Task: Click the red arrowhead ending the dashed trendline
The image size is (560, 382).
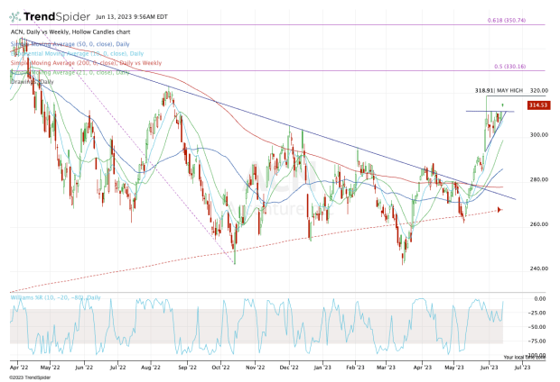Action: tap(499, 210)
